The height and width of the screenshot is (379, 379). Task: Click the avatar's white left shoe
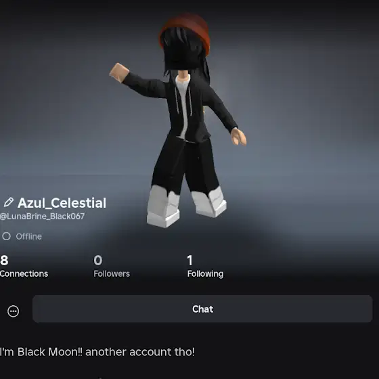click(x=163, y=206)
